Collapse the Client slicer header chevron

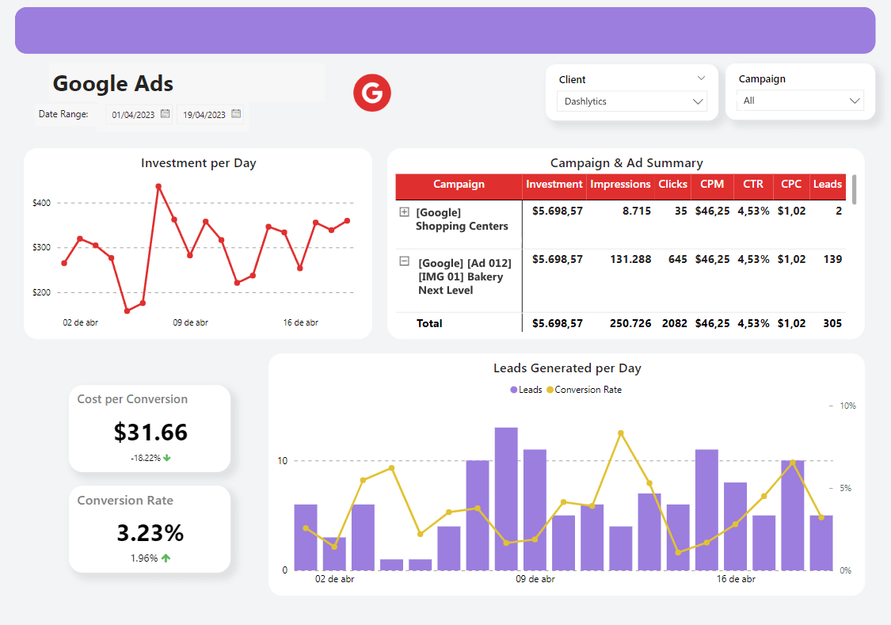click(701, 78)
